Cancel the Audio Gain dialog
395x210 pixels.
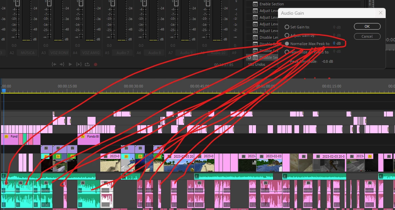(x=367, y=36)
